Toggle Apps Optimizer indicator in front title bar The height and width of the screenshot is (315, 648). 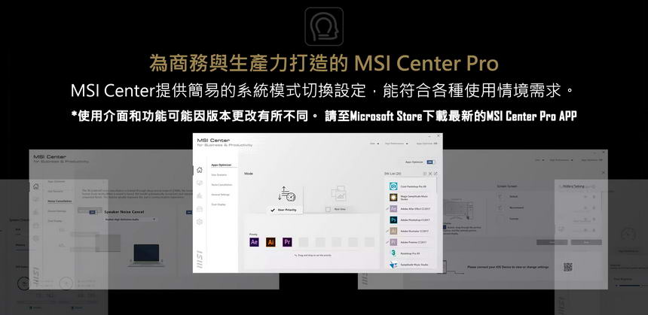[427, 144]
